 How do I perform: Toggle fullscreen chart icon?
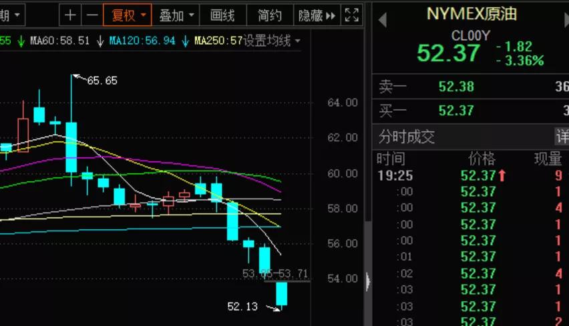click(352, 15)
